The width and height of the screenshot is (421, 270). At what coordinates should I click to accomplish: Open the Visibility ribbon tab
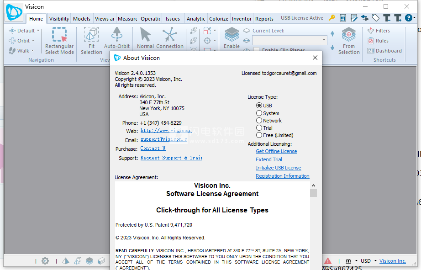(x=59, y=19)
